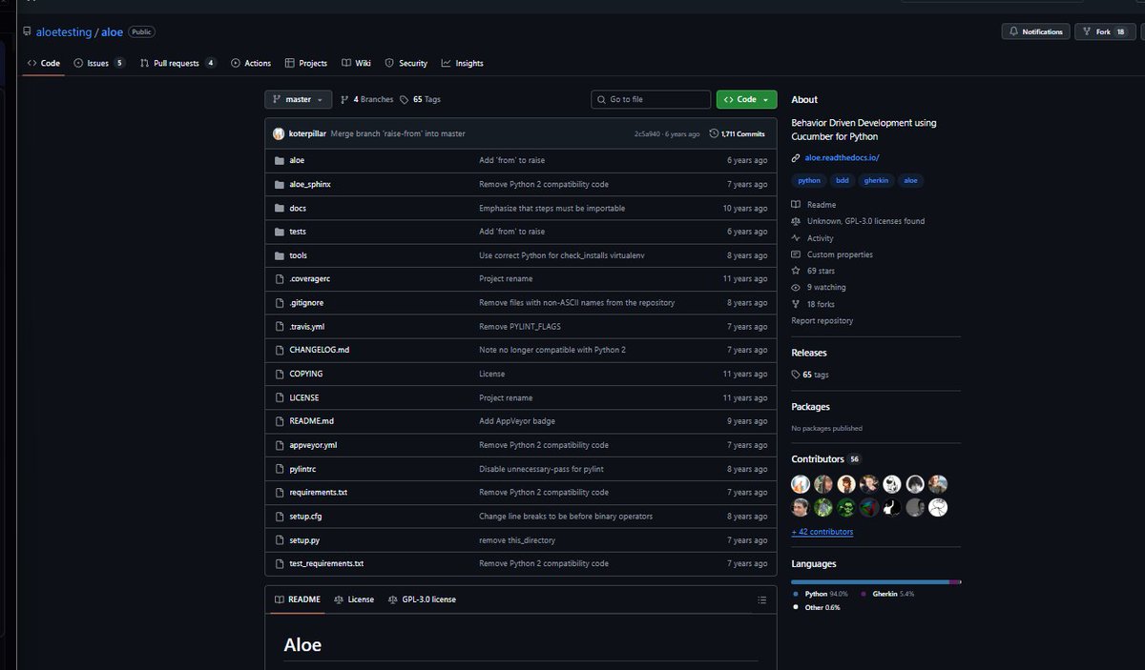The height and width of the screenshot is (670, 1145).
Task: Open the licenses found link in About
Action: (x=858, y=221)
